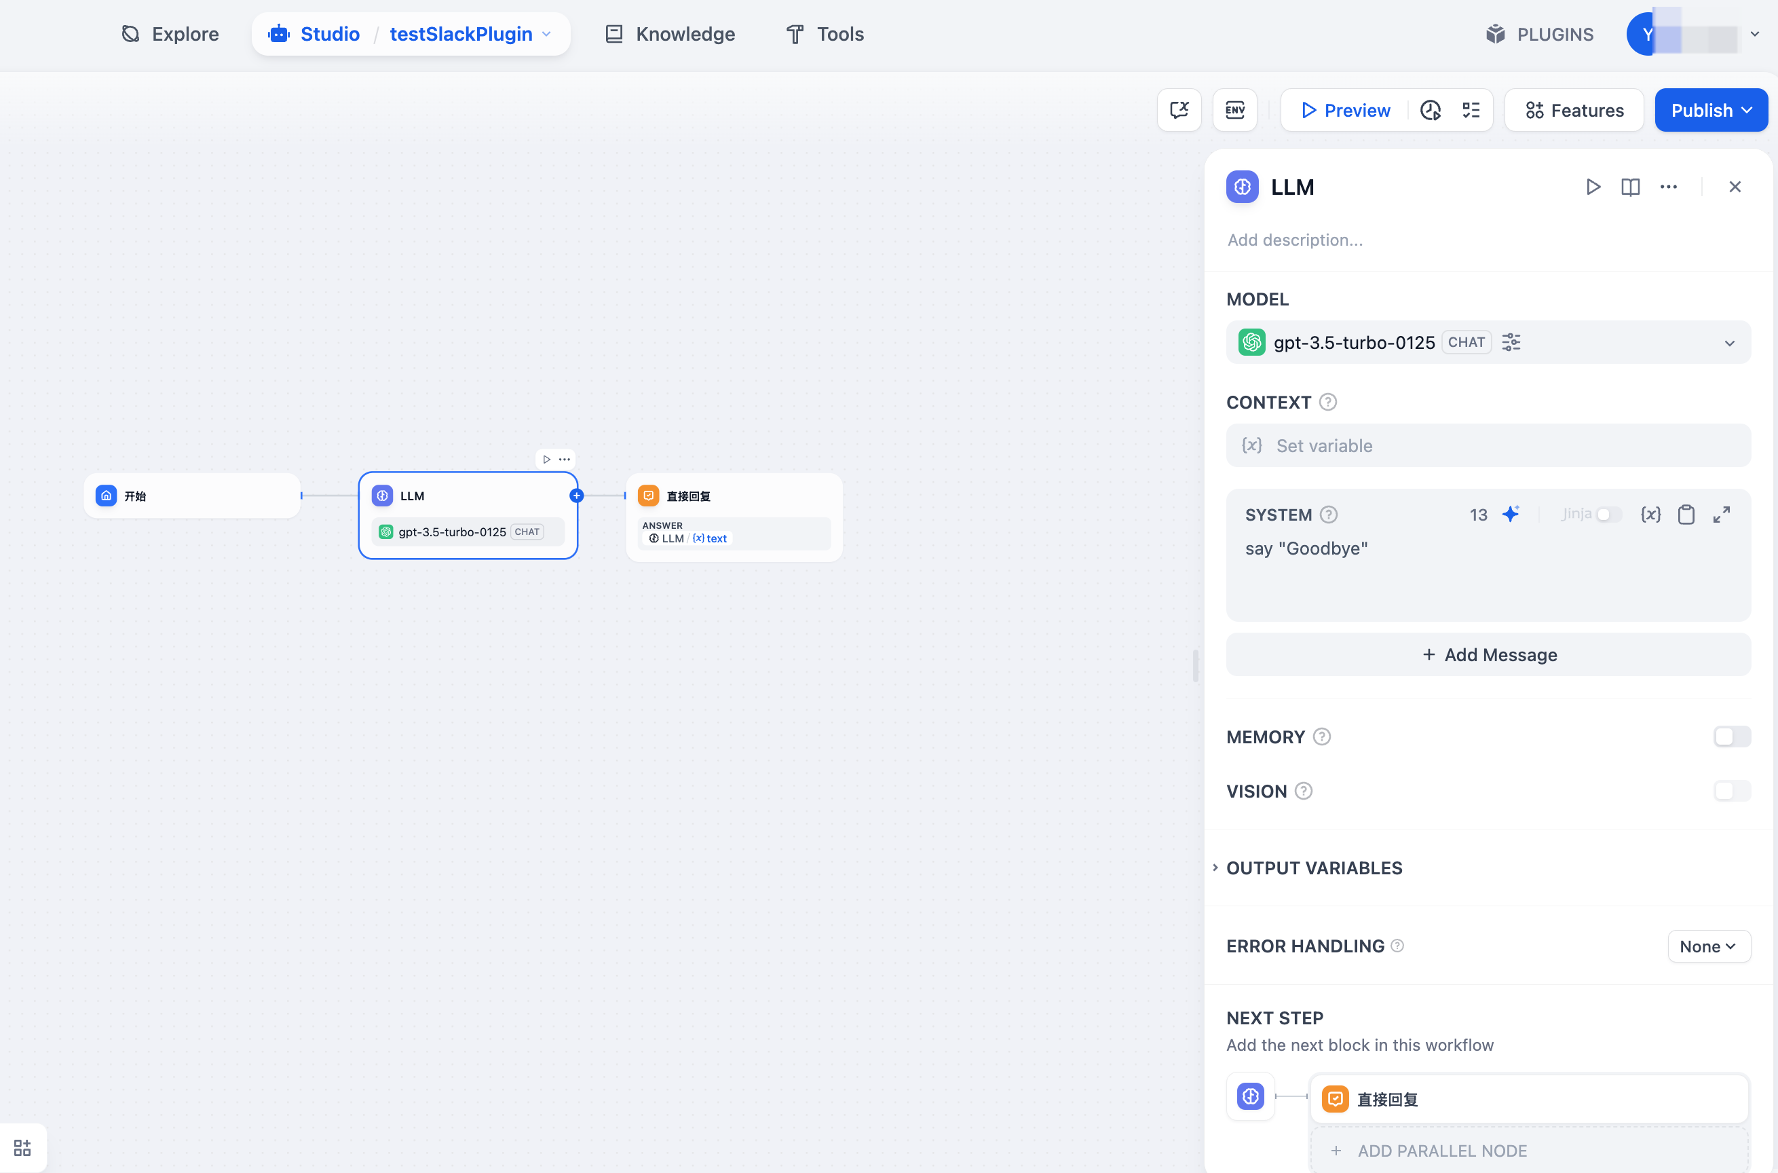Click the ENV environment variables icon
1778x1173 pixels.
pos(1234,110)
